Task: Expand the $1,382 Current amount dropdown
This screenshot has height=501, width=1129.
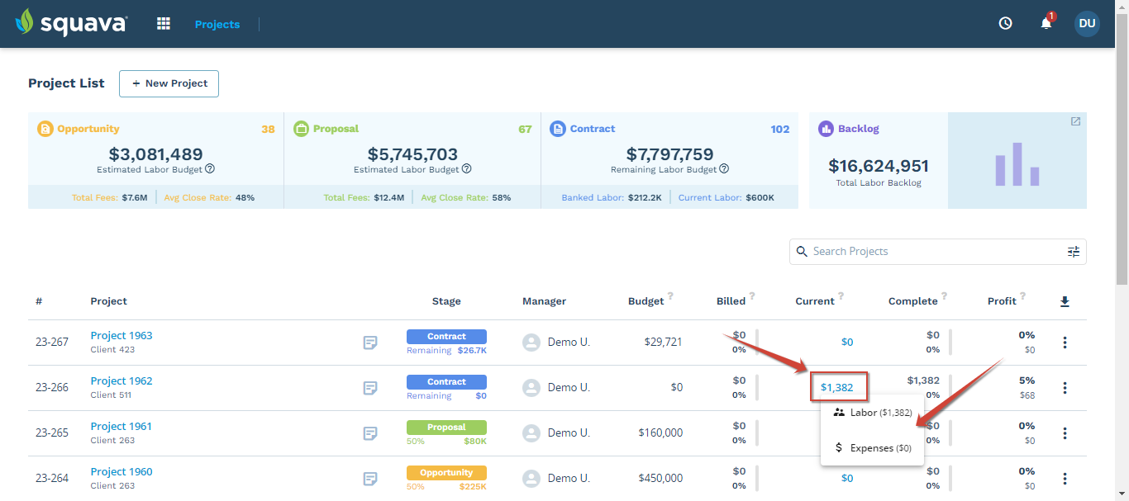Action: pos(837,387)
